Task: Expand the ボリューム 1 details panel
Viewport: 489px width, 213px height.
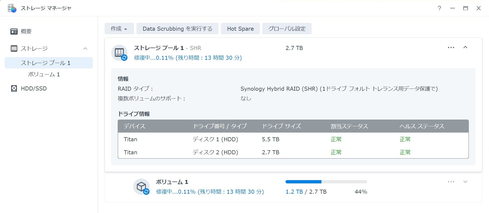Action: [465, 182]
